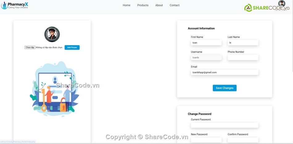Navigate to the Contact page
Image resolution: width=293 pixels, height=144 pixels.
pyautogui.click(x=175, y=5)
